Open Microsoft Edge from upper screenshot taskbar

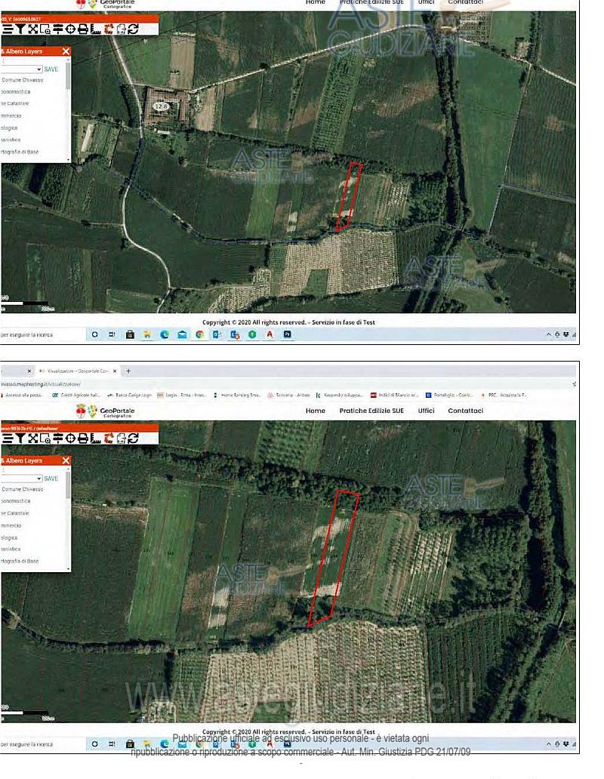point(165,335)
